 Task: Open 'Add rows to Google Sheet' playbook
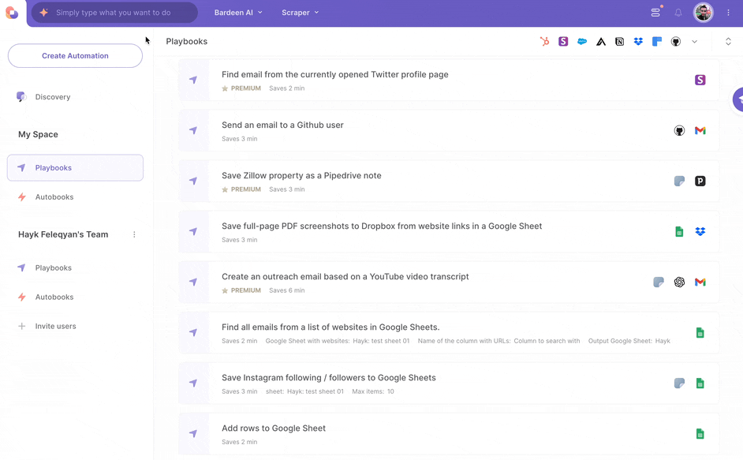[x=274, y=428]
